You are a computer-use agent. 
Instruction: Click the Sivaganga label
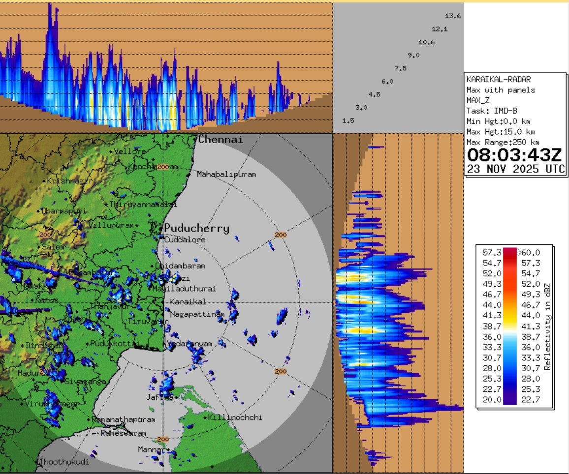coord(86,382)
